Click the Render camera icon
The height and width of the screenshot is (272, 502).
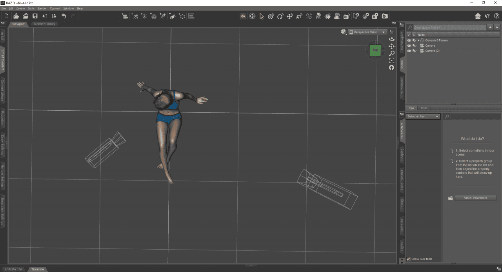click(385, 16)
